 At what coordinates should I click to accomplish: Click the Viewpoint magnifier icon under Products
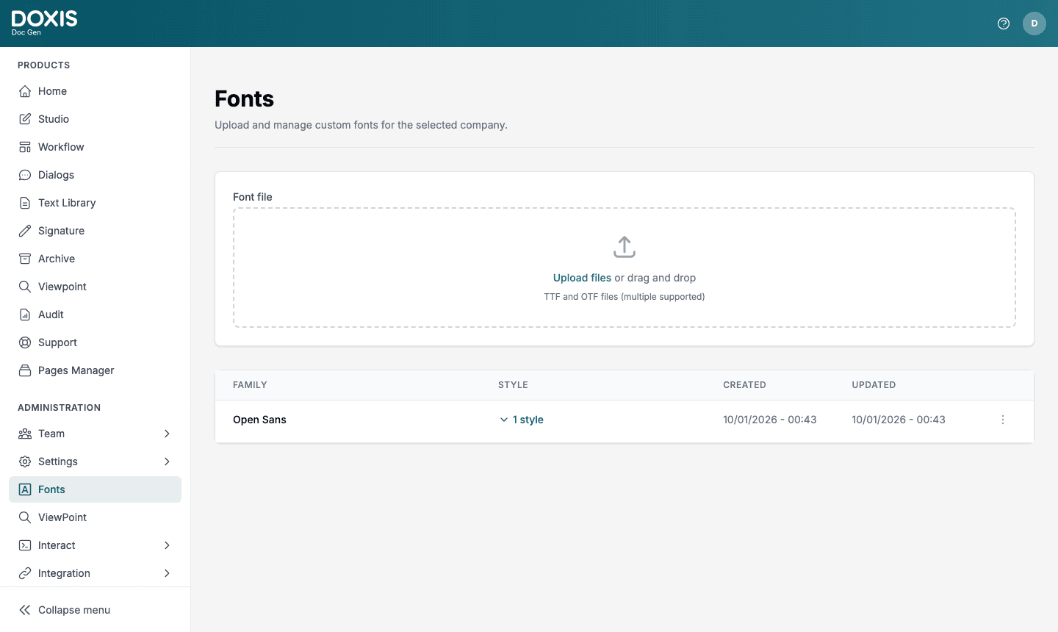(25, 287)
